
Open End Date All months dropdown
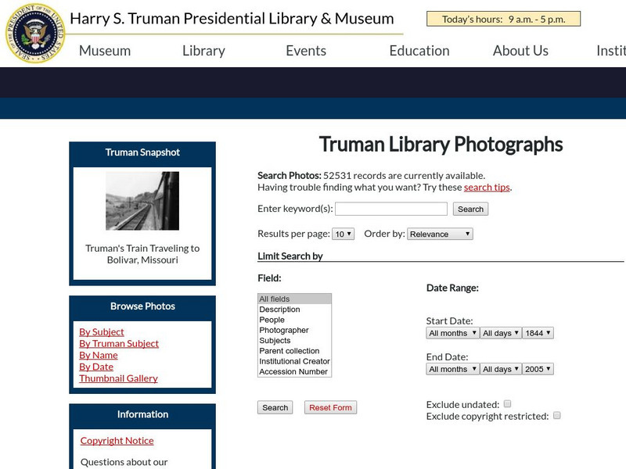click(x=452, y=369)
